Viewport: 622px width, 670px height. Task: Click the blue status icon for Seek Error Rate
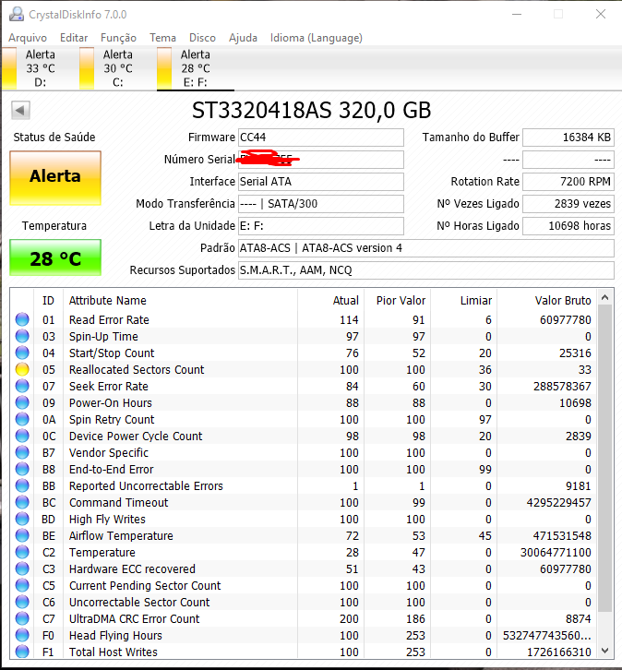tap(22, 387)
